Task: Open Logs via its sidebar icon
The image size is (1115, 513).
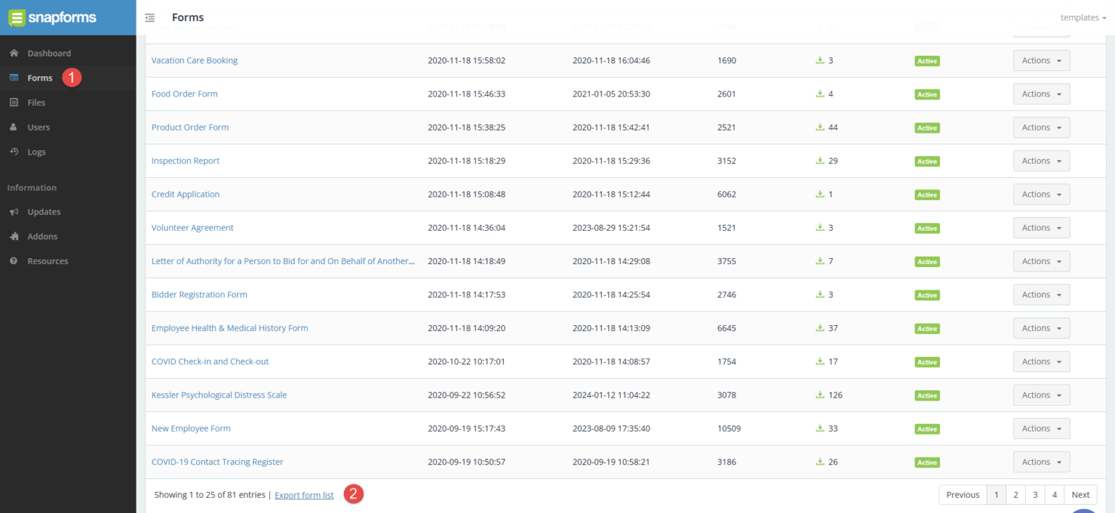Action: pyautogui.click(x=14, y=151)
